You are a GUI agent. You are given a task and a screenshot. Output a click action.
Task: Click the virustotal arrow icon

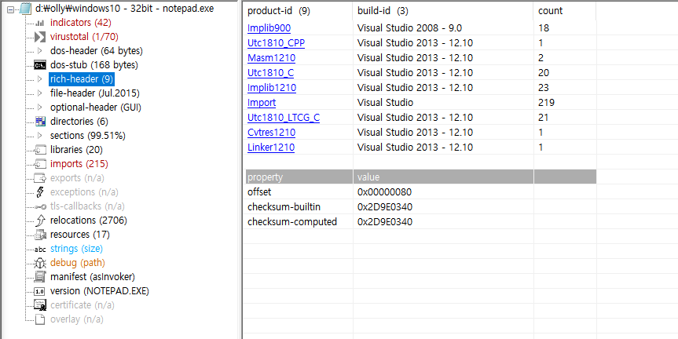(x=40, y=37)
